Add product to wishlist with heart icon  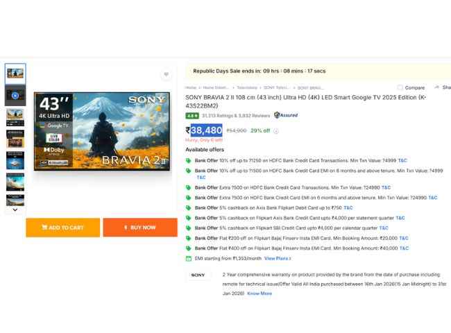(166, 74)
